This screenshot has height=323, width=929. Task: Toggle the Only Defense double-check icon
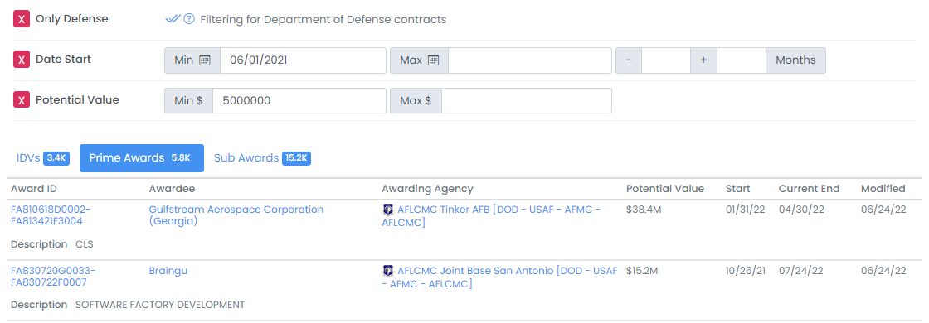(173, 19)
